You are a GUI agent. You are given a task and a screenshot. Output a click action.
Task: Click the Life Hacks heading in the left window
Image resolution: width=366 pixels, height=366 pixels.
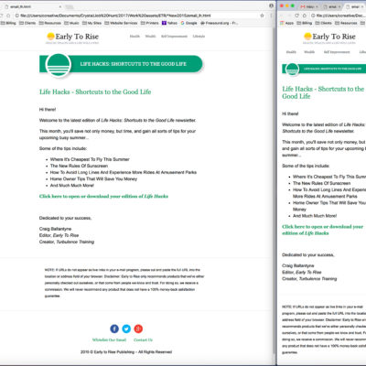(x=95, y=91)
